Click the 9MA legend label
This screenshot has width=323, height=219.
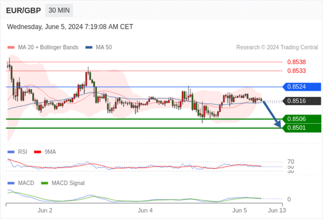50,152
